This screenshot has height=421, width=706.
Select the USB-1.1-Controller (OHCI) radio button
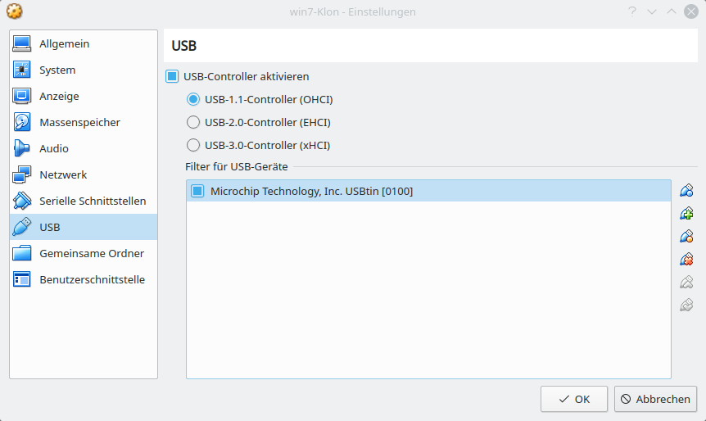click(193, 99)
